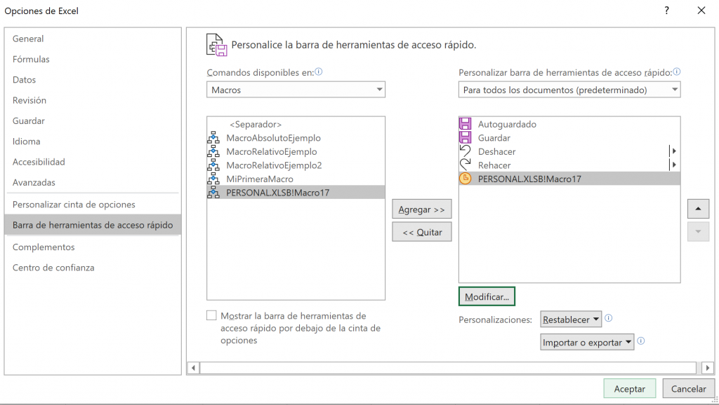Click the Deshacer undo arrow icon
Image resolution: width=719 pixels, height=405 pixels.
466,151
